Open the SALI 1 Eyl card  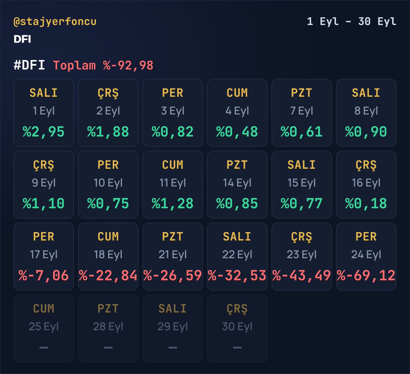pyautogui.click(x=44, y=113)
